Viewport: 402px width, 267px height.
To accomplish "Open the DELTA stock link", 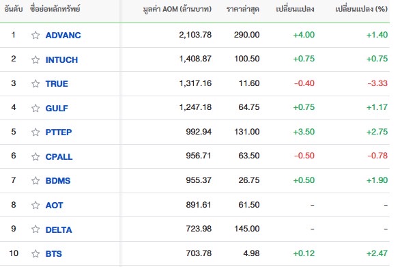I will (x=59, y=229).
